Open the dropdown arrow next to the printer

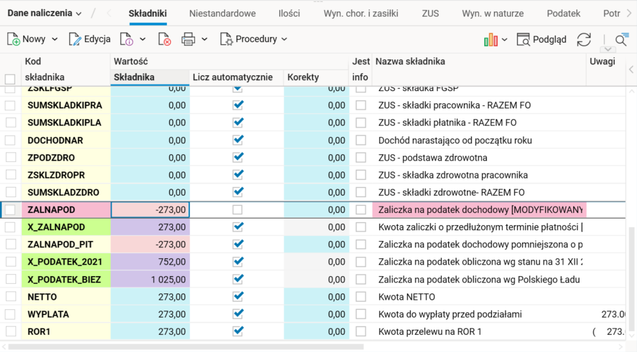(204, 40)
